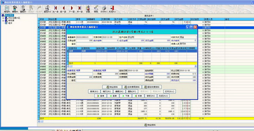Click the 备注 column header in main grid
Image resolution: width=254 pixels, height=131 pixels.
[x=239, y=19]
